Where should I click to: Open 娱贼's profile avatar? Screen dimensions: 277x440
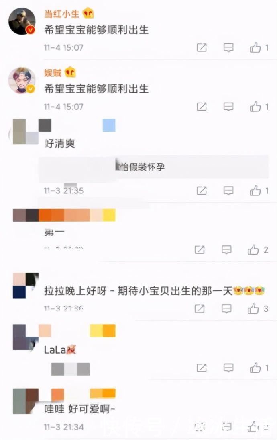pos(22,80)
